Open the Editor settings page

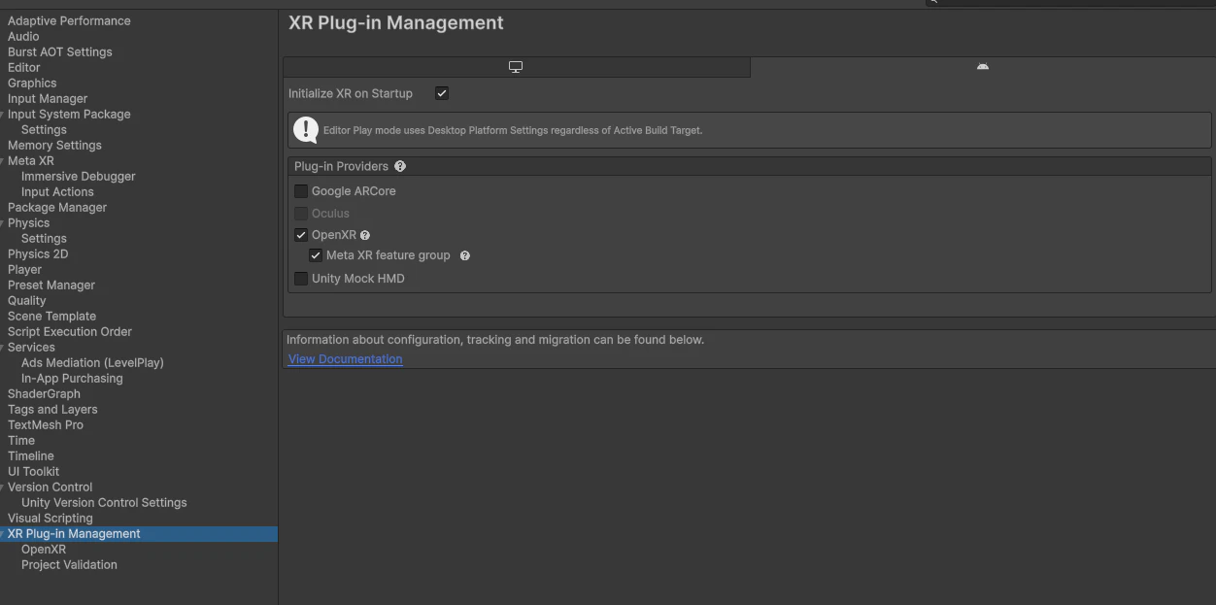click(24, 67)
